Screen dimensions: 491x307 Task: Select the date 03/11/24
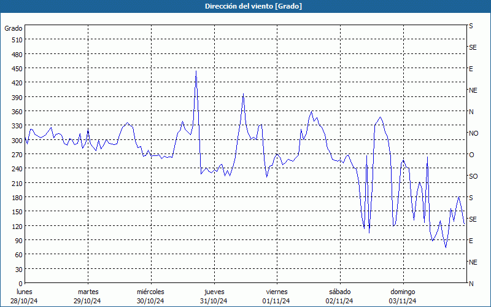[403, 301]
